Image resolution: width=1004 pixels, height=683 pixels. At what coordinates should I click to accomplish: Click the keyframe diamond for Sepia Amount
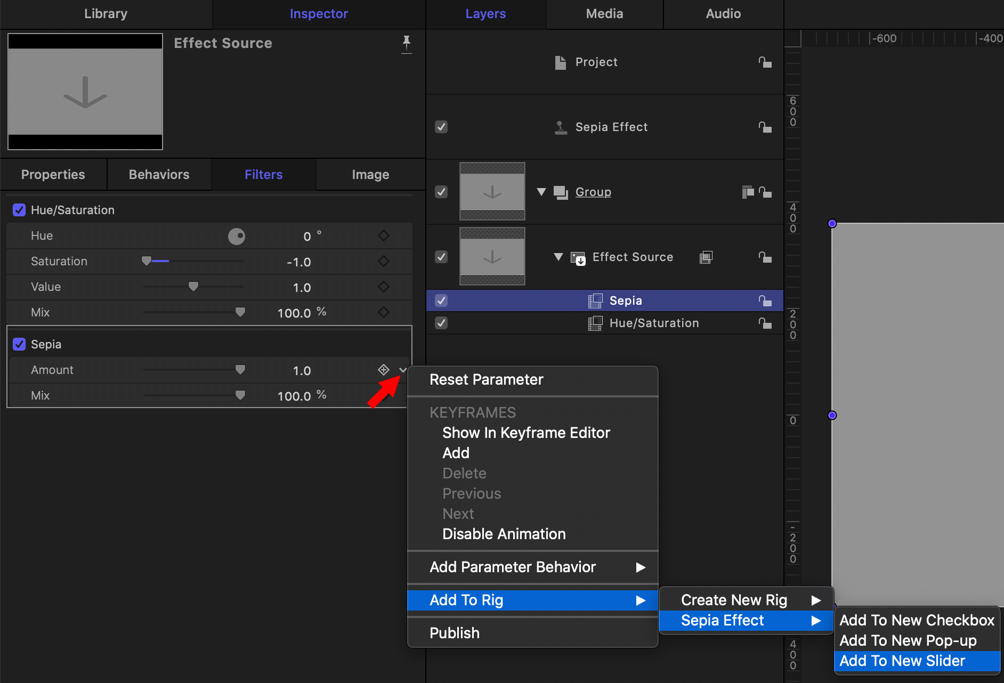click(x=383, y=370)
